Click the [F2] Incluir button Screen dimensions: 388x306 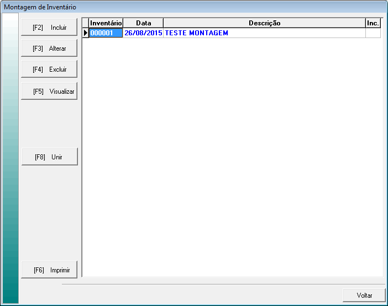coord(49,27)
